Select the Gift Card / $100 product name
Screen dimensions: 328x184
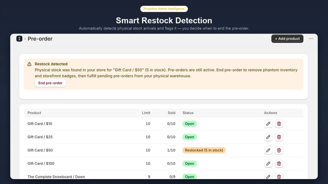41,164
